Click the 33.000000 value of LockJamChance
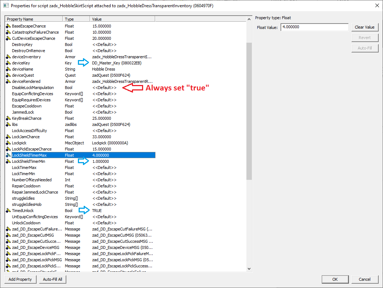The image size is (383, 288). click(101, 137)
